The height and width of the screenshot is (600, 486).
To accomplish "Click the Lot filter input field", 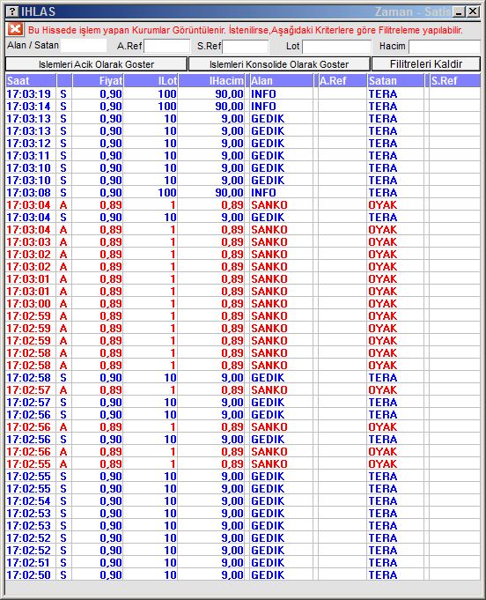I will [x=336, y=47].
